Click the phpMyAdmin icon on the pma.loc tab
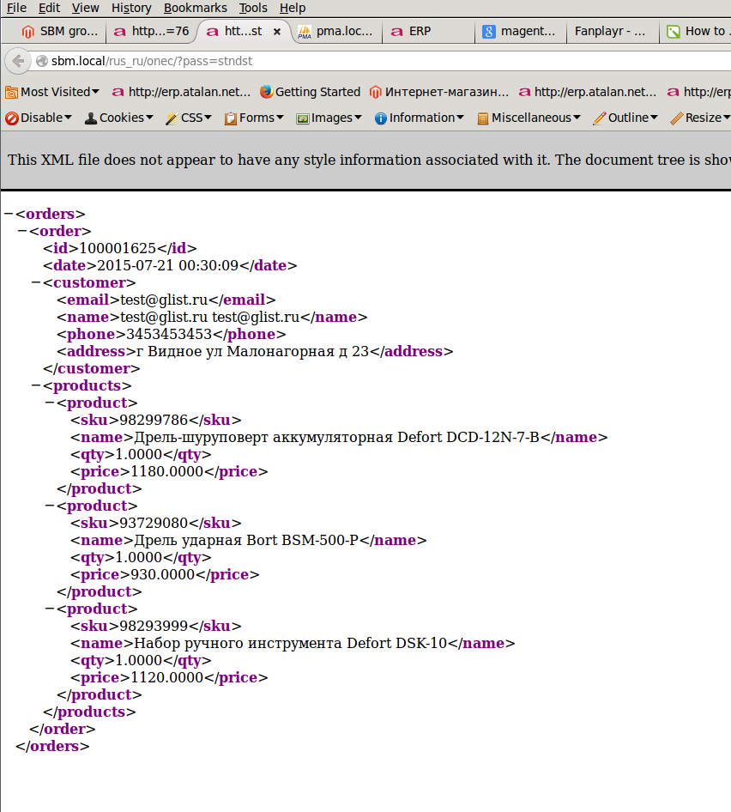This screenshot has width=731, height=812. click(x=305, y=32)
